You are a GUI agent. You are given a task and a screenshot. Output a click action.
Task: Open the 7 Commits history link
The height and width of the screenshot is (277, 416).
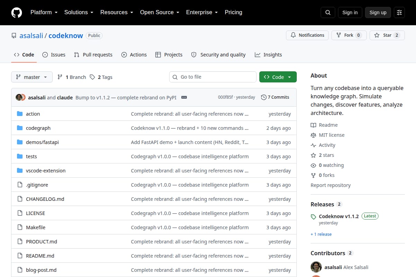pyautogui.click(x=275, y=97)
